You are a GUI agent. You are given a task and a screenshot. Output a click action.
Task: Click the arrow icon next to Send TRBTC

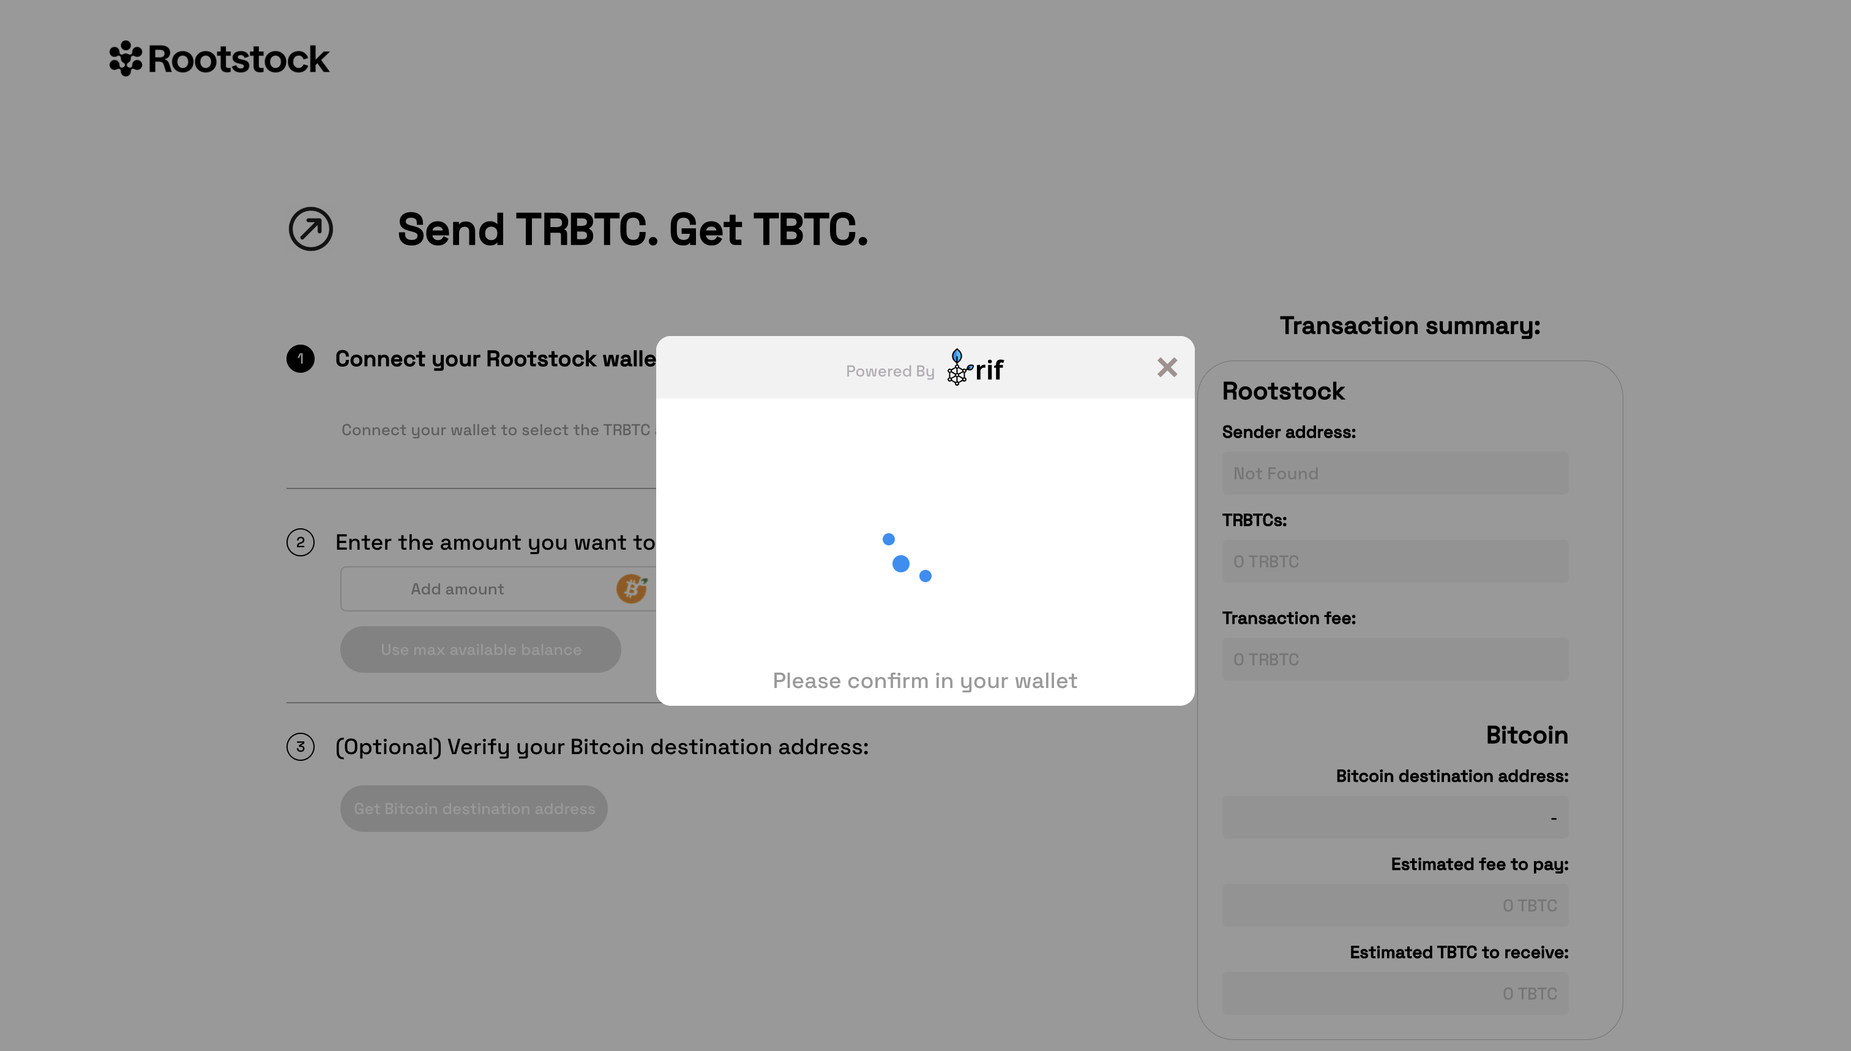[312, 229]
